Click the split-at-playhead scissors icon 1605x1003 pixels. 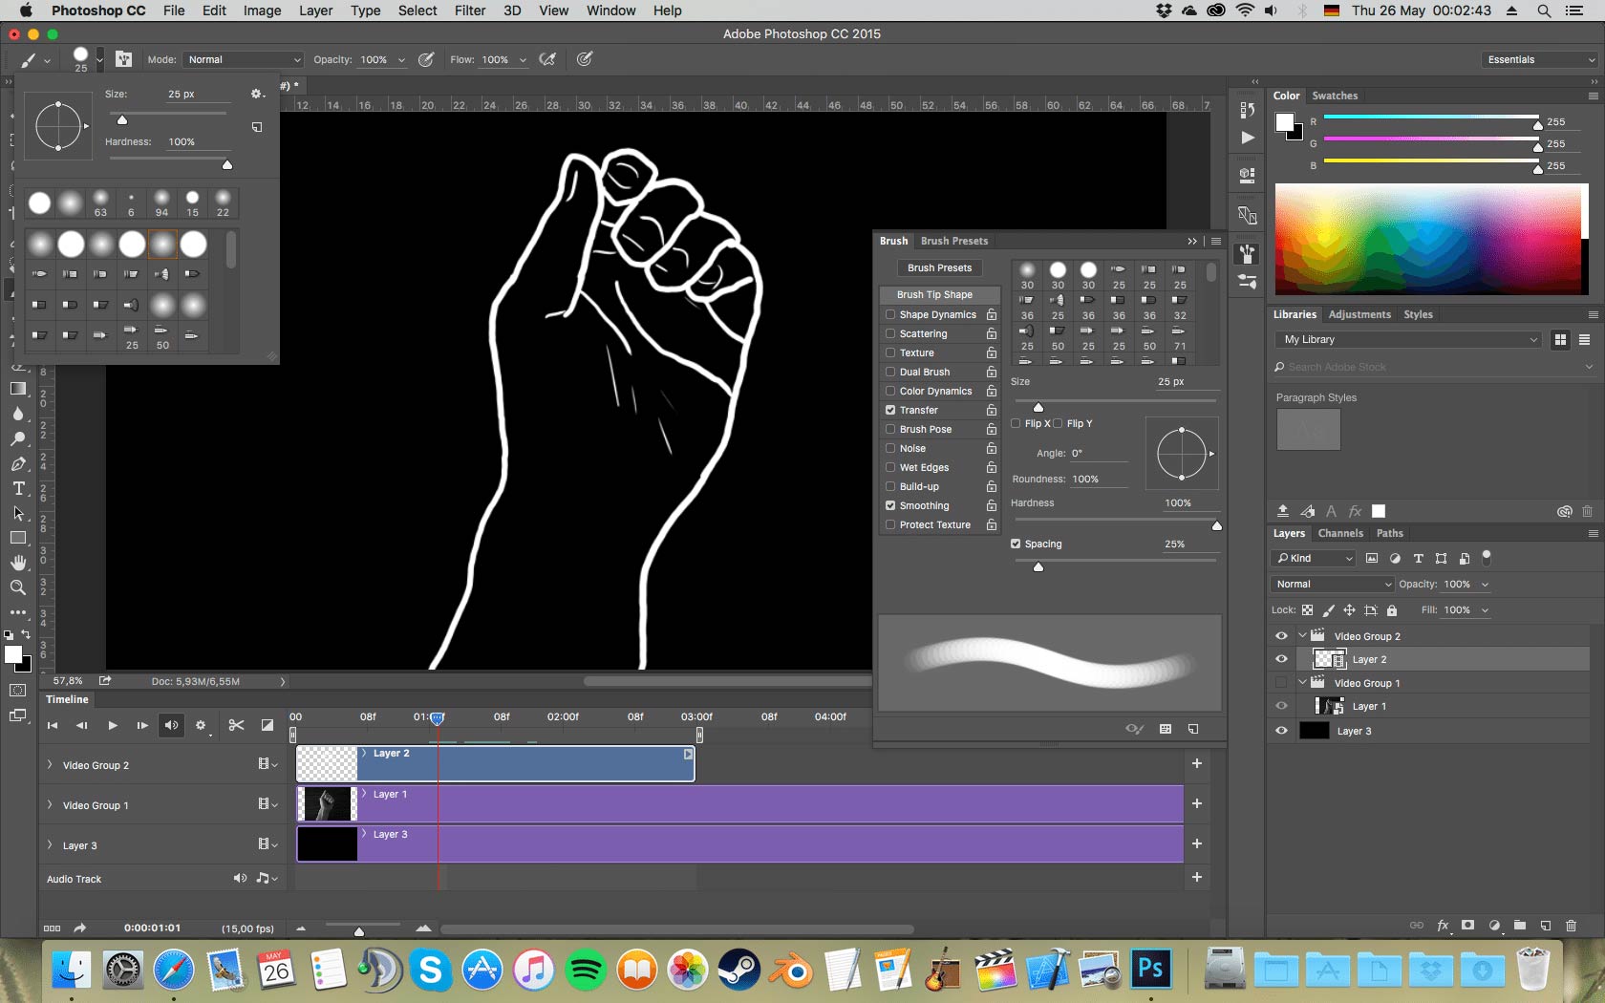[236, 726]
